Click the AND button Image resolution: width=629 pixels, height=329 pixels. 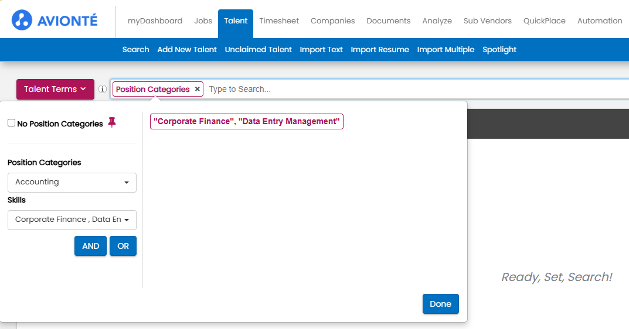(91, 246)
